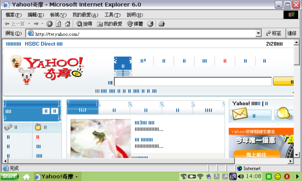Switch input language via EN indicator
The height and width of the screenshot is (181, 302).
click(233, 176)
